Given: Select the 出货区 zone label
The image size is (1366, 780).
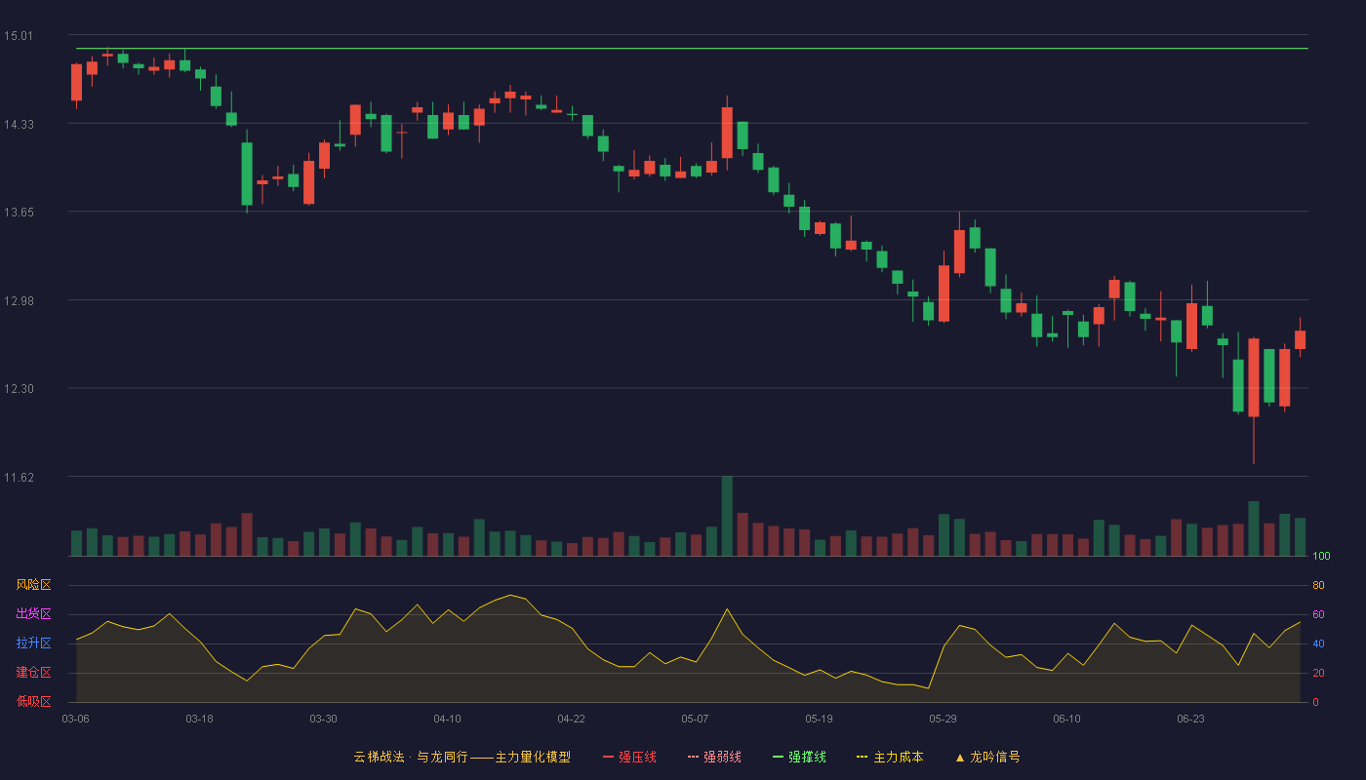Looking at the screenshot, I should [34, 614].
